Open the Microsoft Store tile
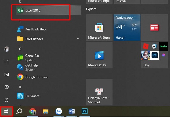Screen dimensions: 170x118 coord(99,28)
